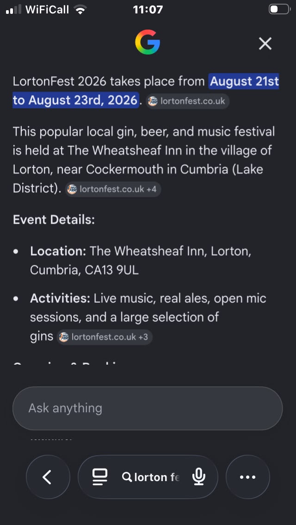Tap the battery indicator in the status bar
The image size is (296, 525).
(x=279, y=9)
